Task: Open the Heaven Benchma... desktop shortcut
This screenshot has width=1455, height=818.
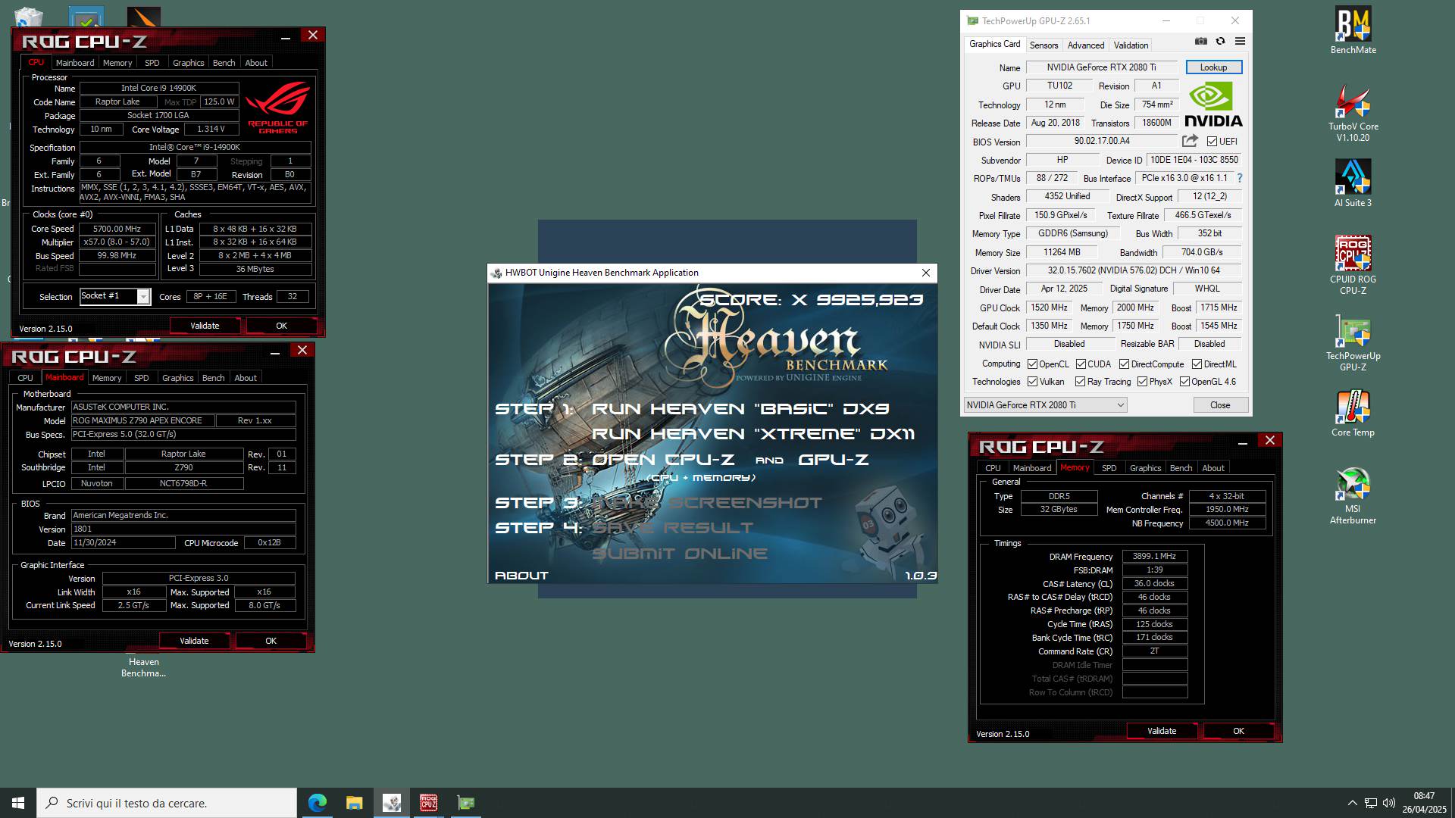Action: 143,667
